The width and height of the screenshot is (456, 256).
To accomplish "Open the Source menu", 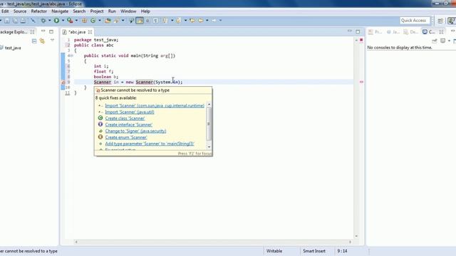I will click(20, 11).
